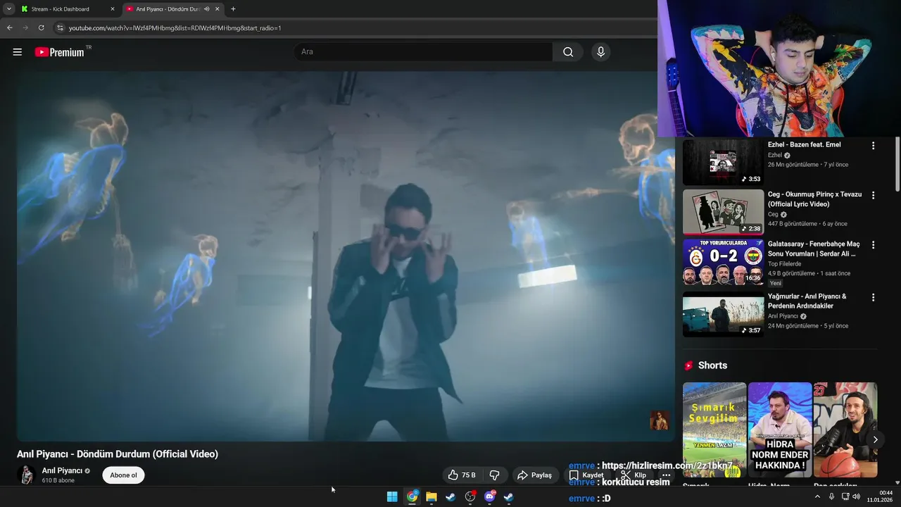Screen dimensions: 901x507
Task: Play Galatasaray - Fenerbahçe 0-2 thumbnail
Action: point(723,262)
